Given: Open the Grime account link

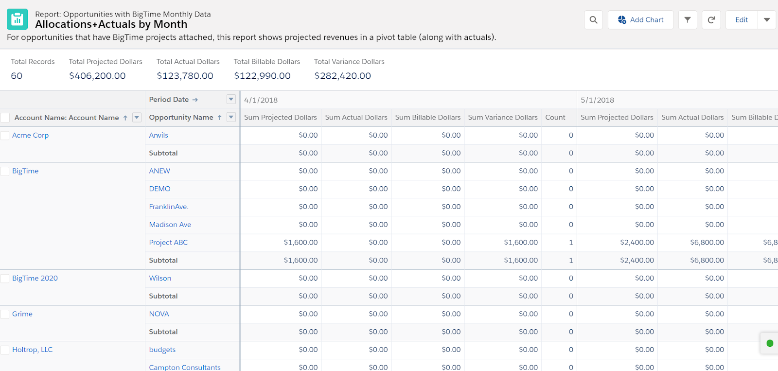Looking at the screenshot, I should (22, 314).
